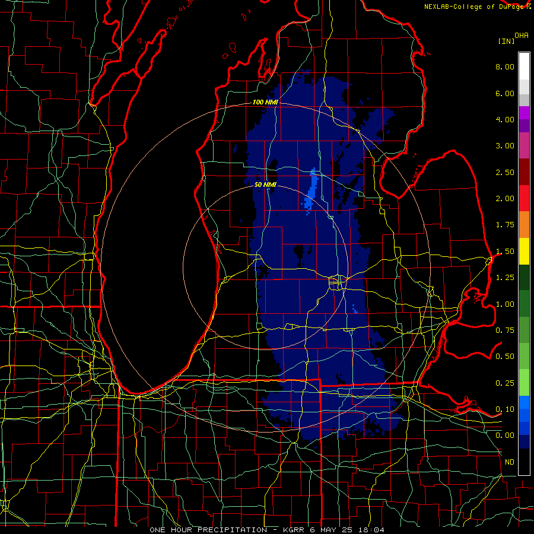Select the 1.50 legend value
The height and width of the screenshot is (534, 534).
(x=505, y=252)
